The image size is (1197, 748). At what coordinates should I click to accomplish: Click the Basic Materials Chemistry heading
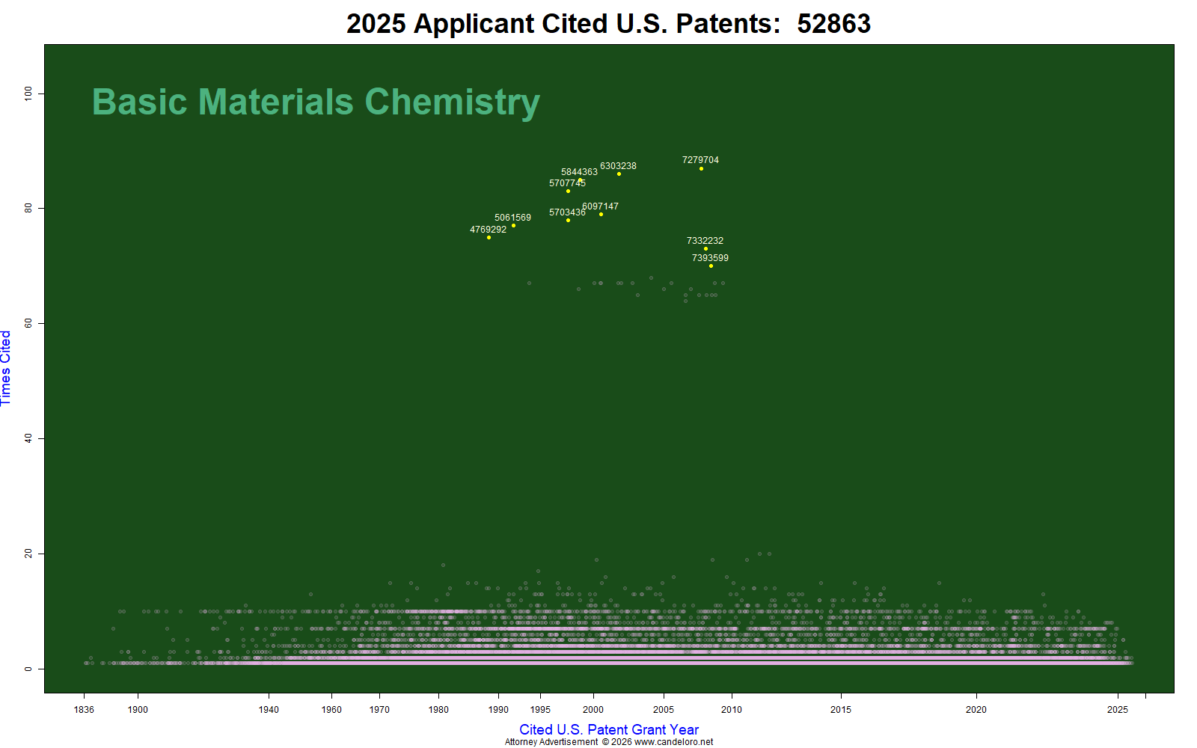pyautogui.click(x=316, y=102)
